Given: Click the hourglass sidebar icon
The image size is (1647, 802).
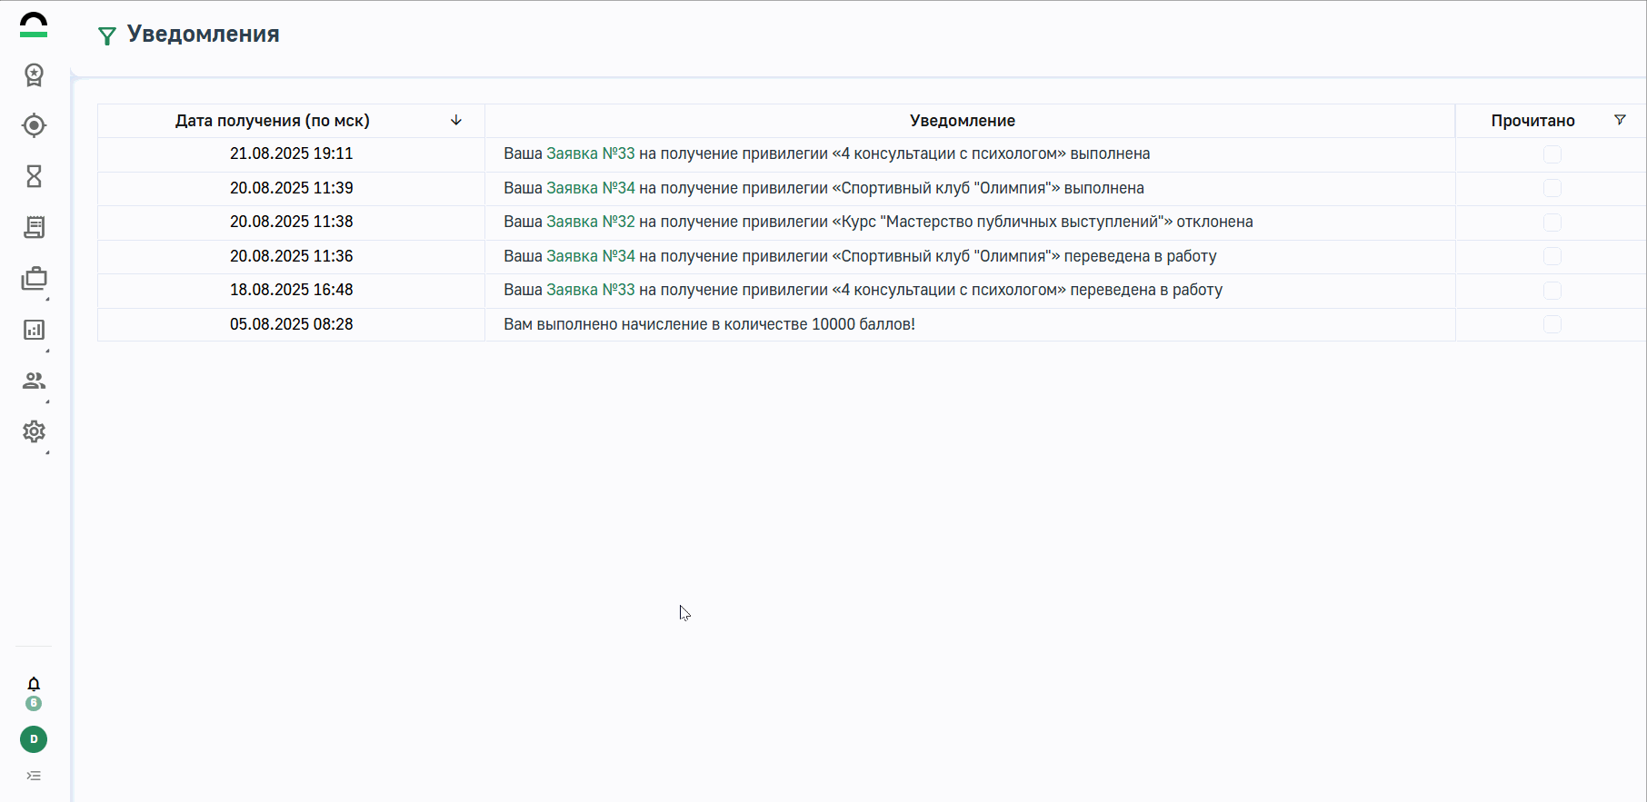Looking at the screenshot, I should 34,176.
